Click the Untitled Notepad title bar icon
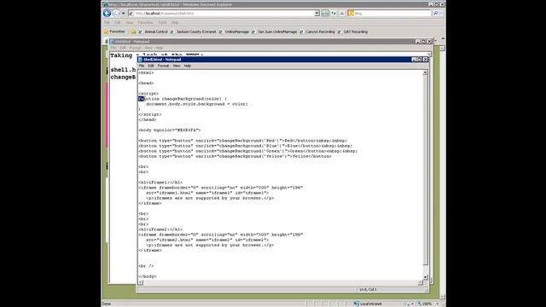 [112, 42]
